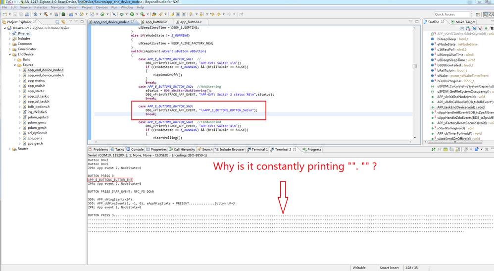Open the Devices menu

click(x=102, y=7)
